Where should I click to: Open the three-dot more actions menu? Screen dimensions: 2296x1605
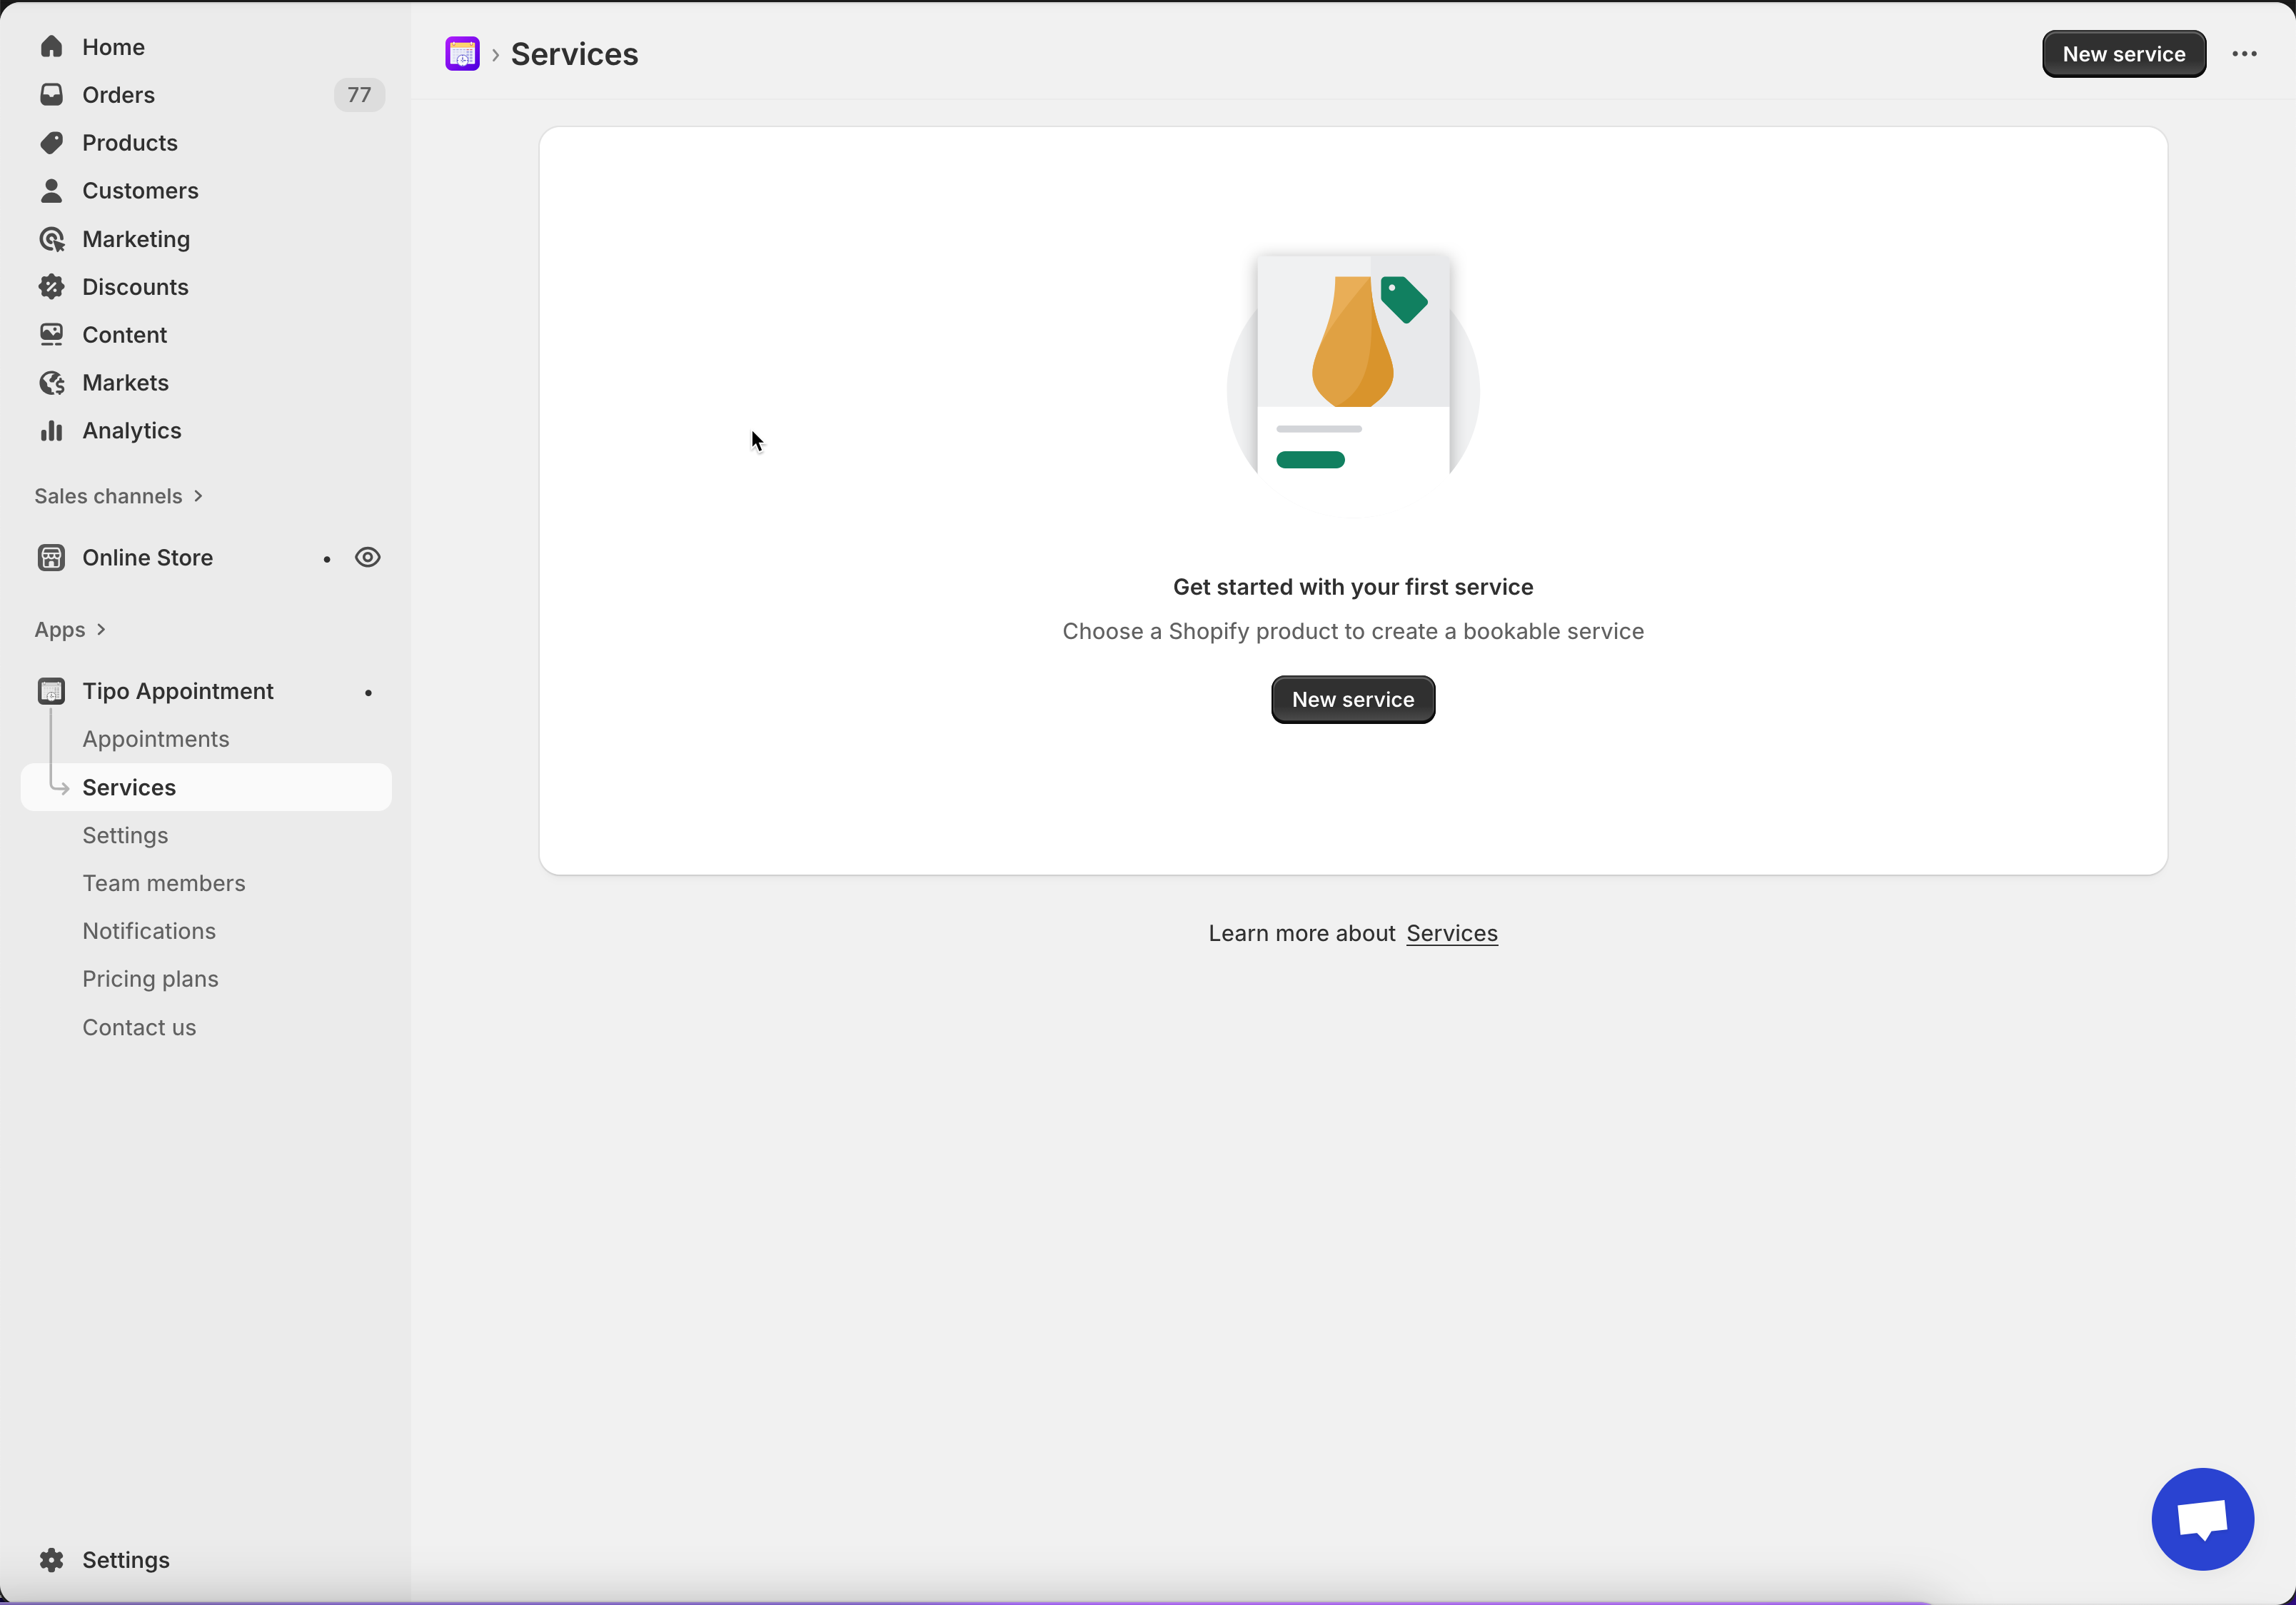[2244, 54]
